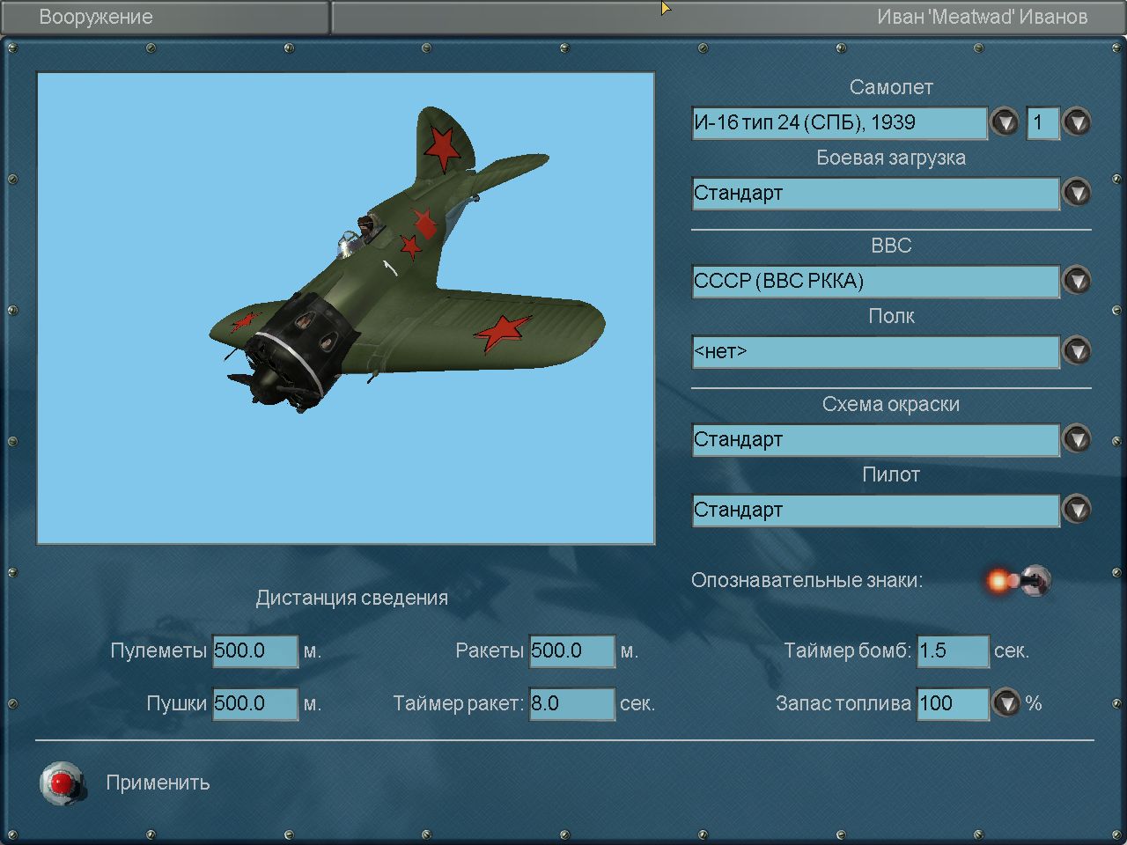1127x845 pixels.
Task: Click the Запас топлива value field
Action: pyautogui.click(x=953, y=704)
